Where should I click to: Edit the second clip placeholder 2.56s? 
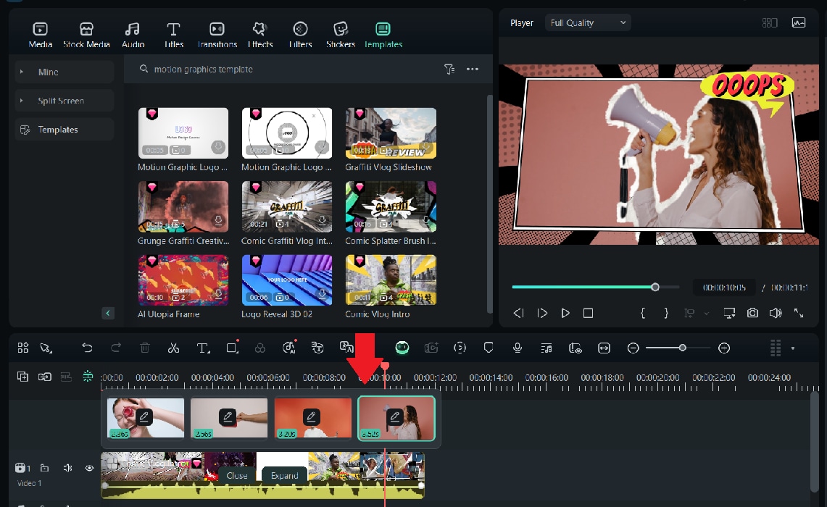click(228, 417)
